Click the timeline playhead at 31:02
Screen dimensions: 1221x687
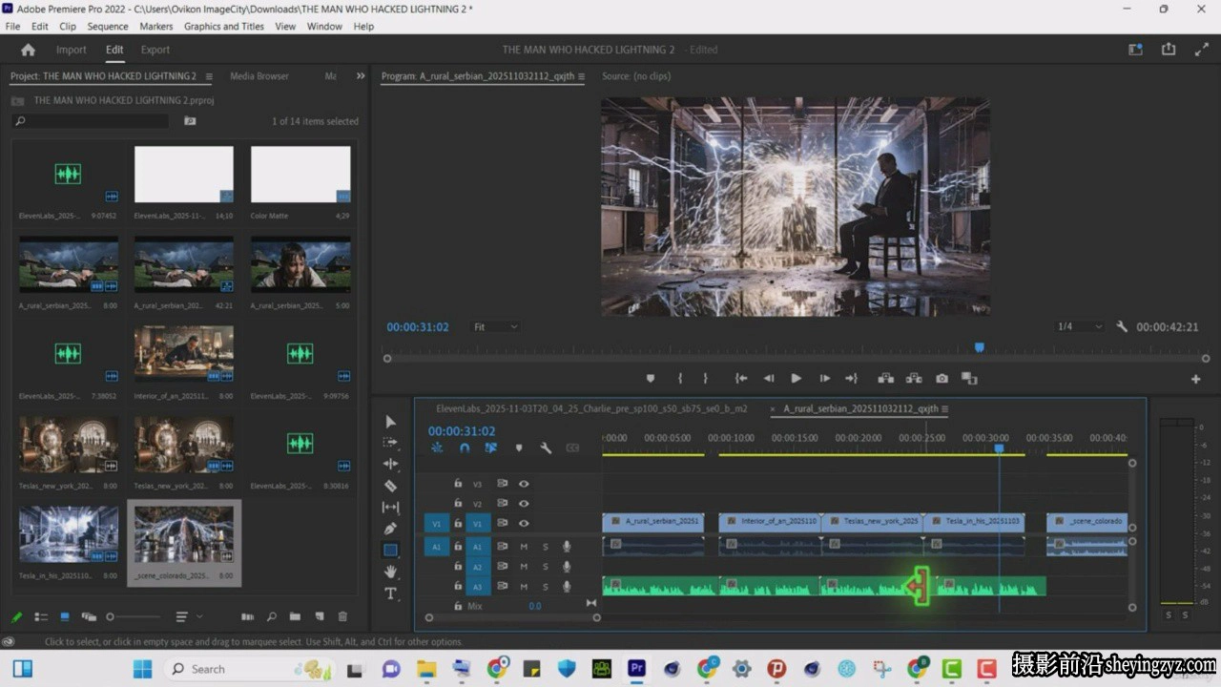tap(999, 448)
